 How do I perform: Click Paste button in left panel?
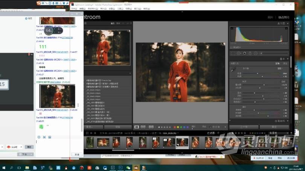(x=118, y=127)
